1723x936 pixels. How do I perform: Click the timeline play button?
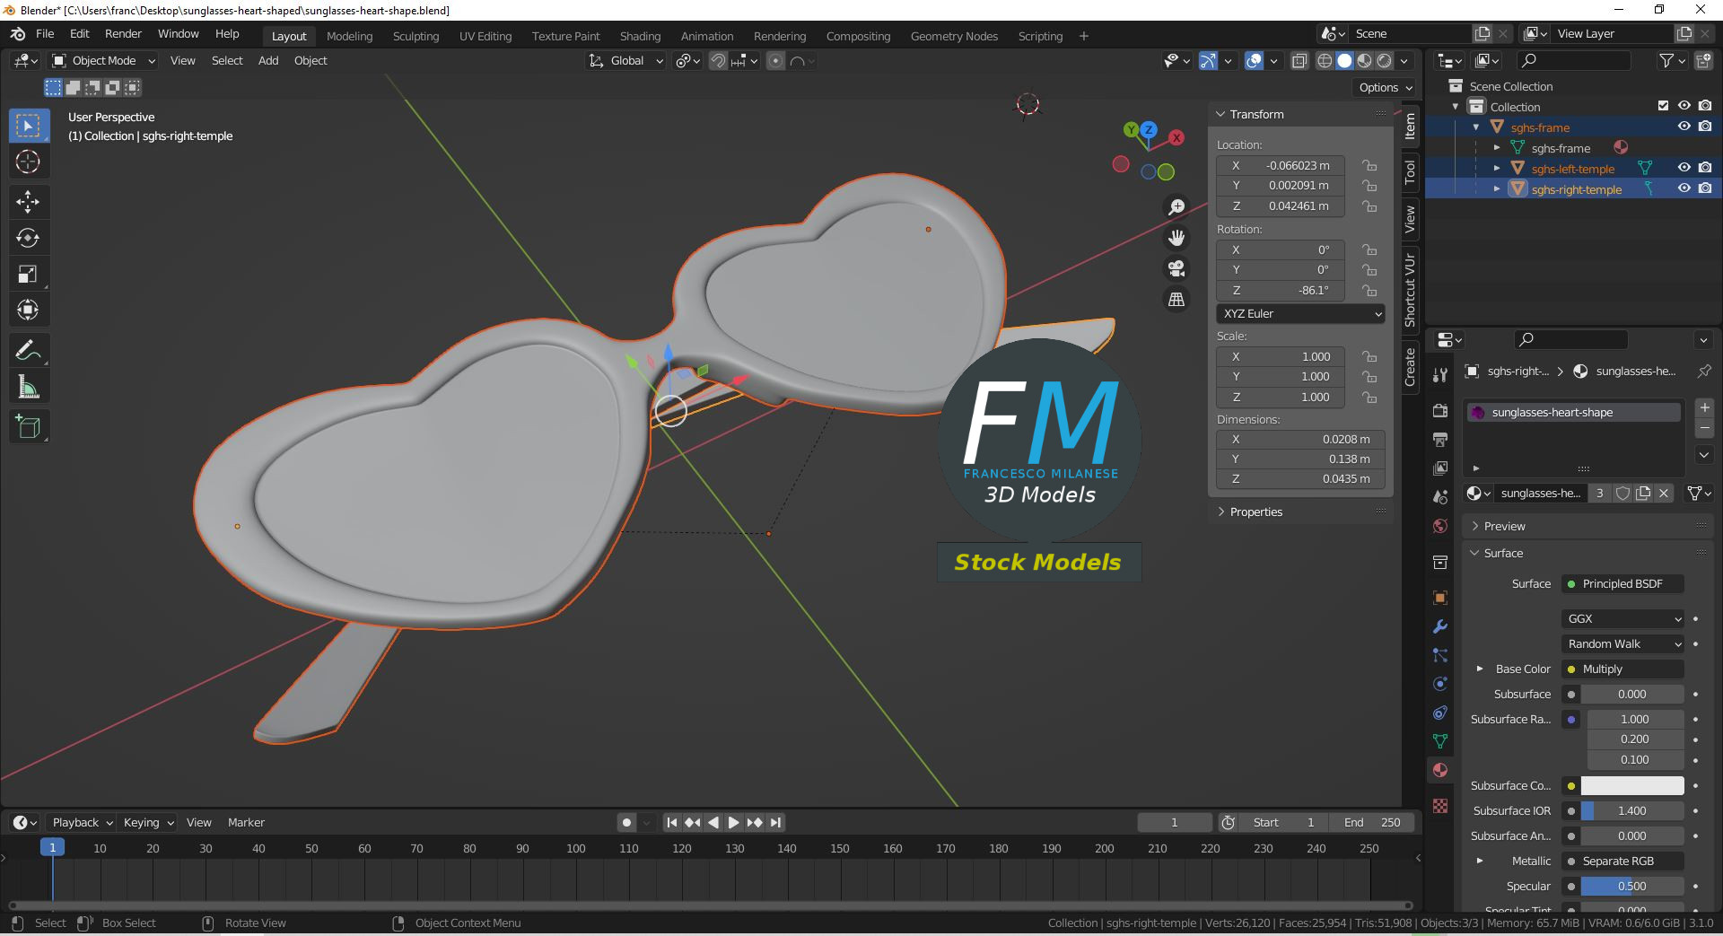[733, 822]
